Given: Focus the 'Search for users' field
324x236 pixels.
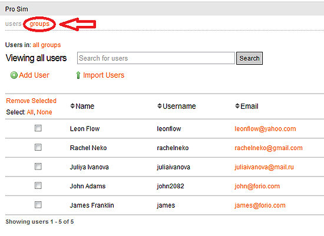Looking at the screenshot, I should coord(156,58).
